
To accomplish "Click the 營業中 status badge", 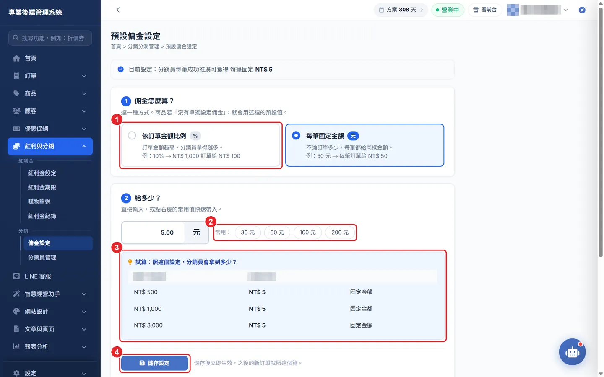I will [x=448, y=10].
